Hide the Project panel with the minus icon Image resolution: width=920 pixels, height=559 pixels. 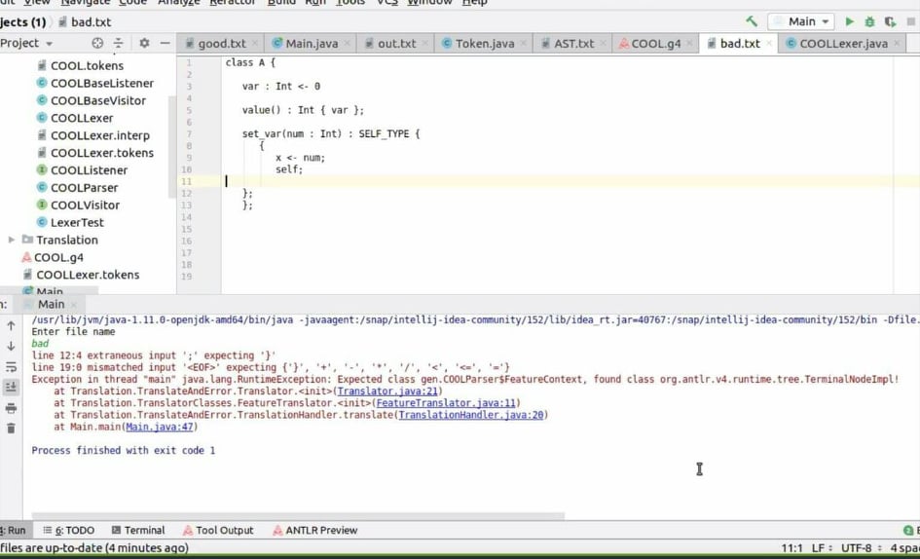coord(165,43)
